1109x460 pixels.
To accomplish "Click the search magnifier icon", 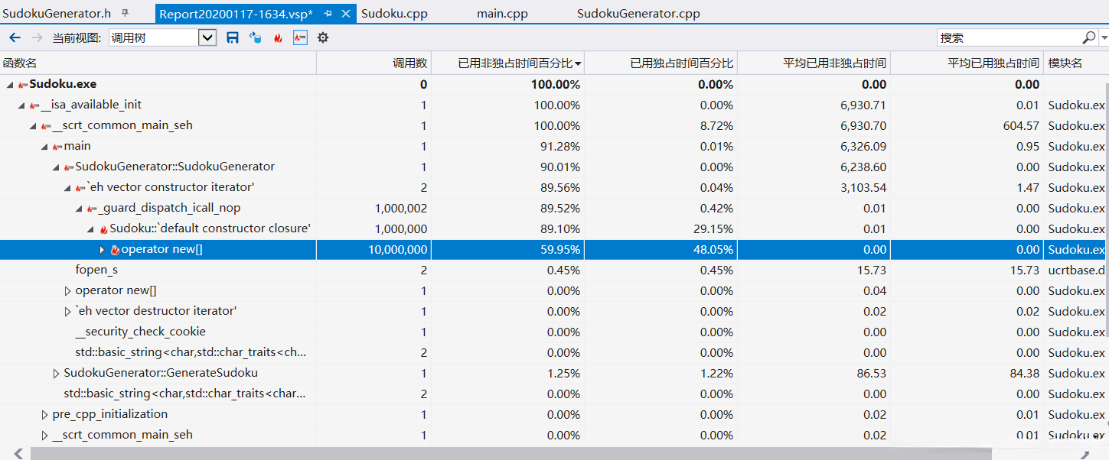I will [x=1088, y=37].
